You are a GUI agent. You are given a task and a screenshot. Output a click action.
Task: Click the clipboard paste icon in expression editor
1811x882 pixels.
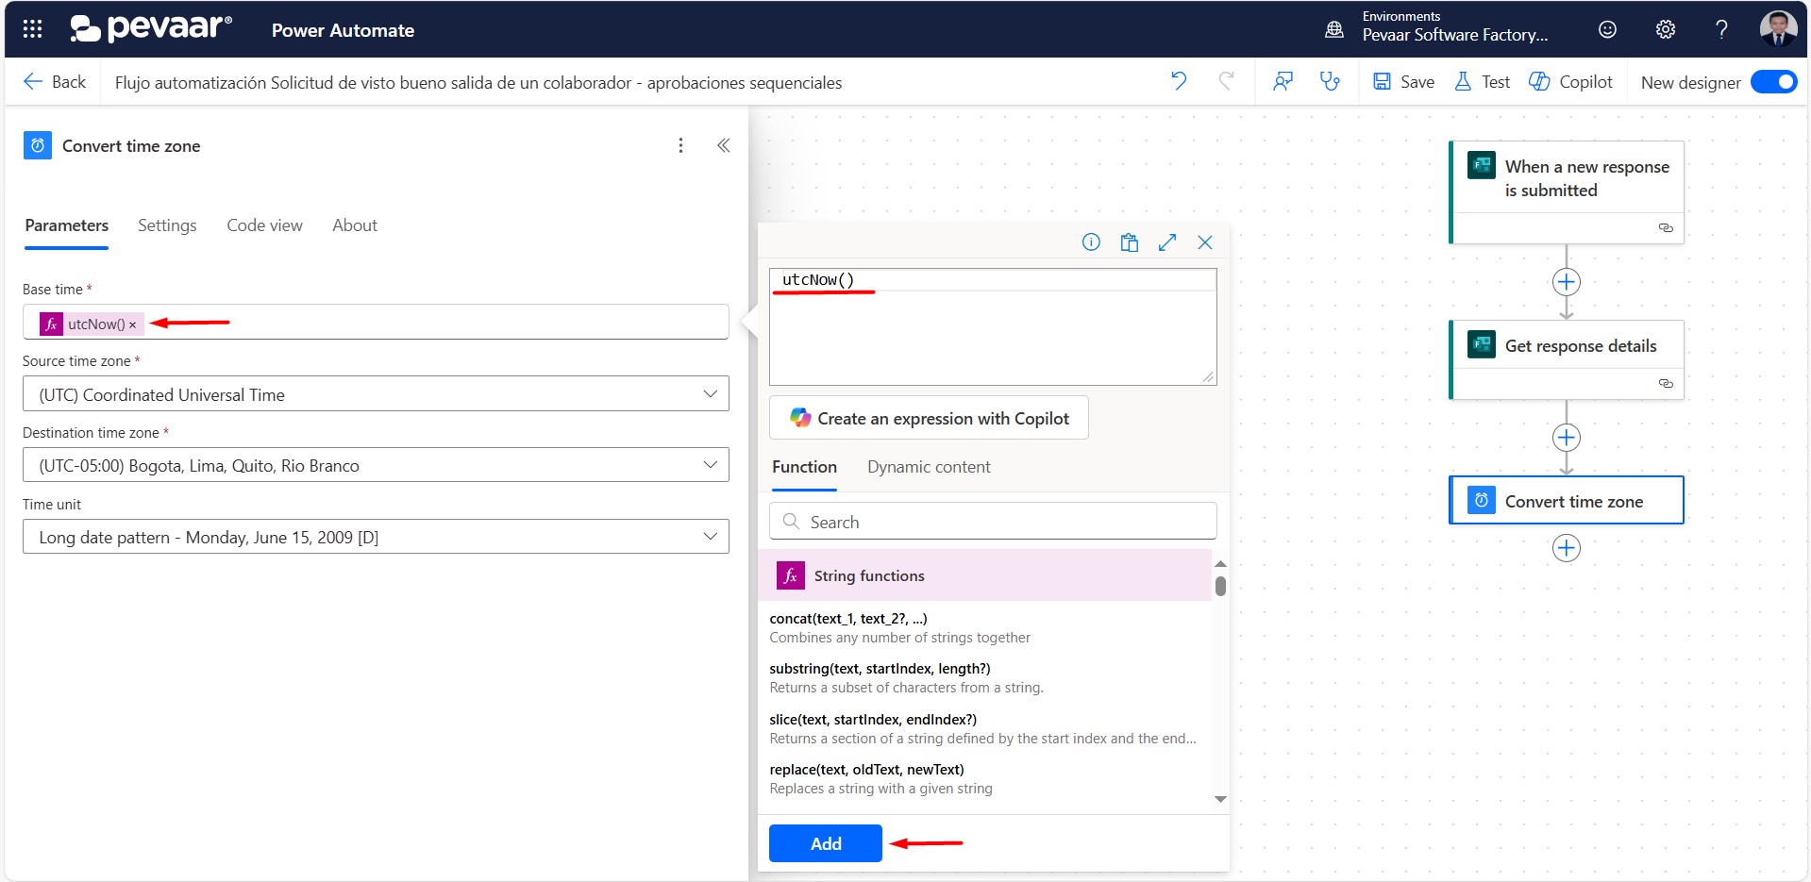1129,242
